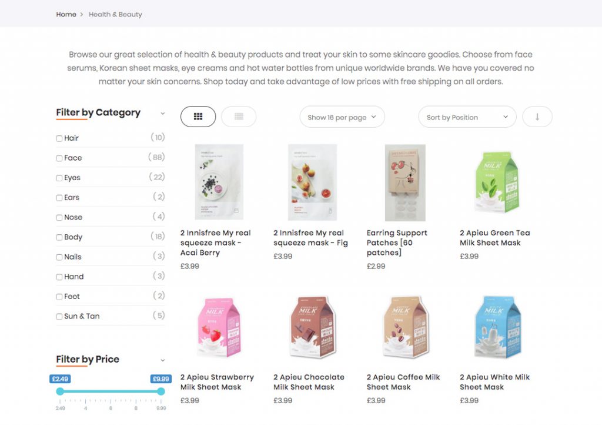
Task: Tick the Hair category checkbox
Action: (x=59, y=138)
